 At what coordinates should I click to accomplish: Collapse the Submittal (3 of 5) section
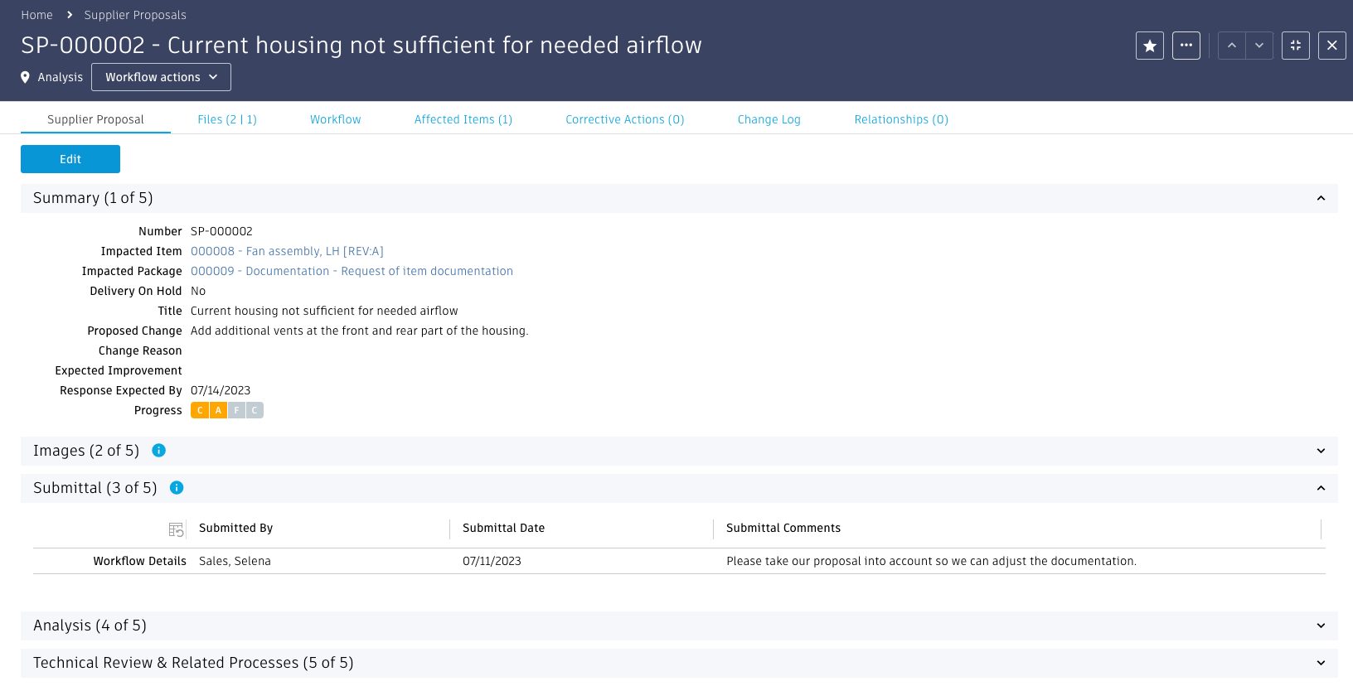pos(1321,488)
